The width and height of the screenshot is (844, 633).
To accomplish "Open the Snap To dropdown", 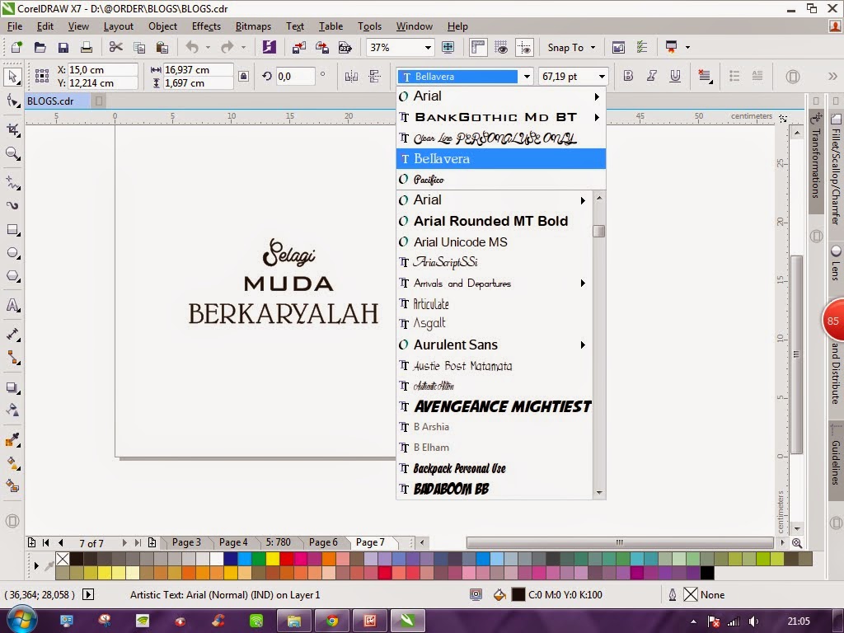I will (x=571, y=47).
